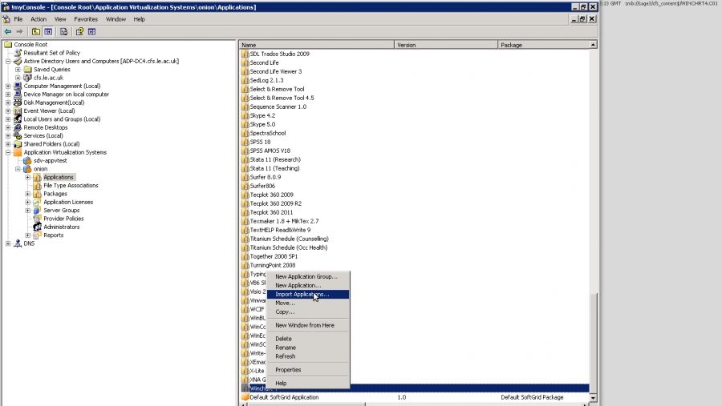Viewport: 722px width, 406px height.
Task: Toggle the Show/Hide Console Tree icon
Action: (48, 32)
